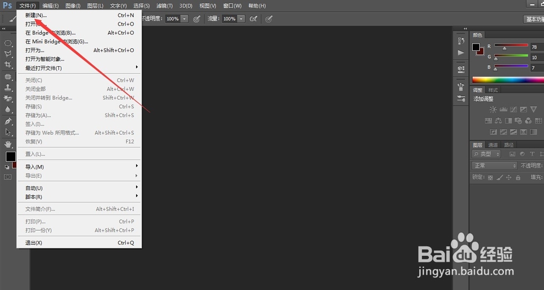Open the blending mode dropdown
Screen dimensions: 544x290
(x=494, y=166)
